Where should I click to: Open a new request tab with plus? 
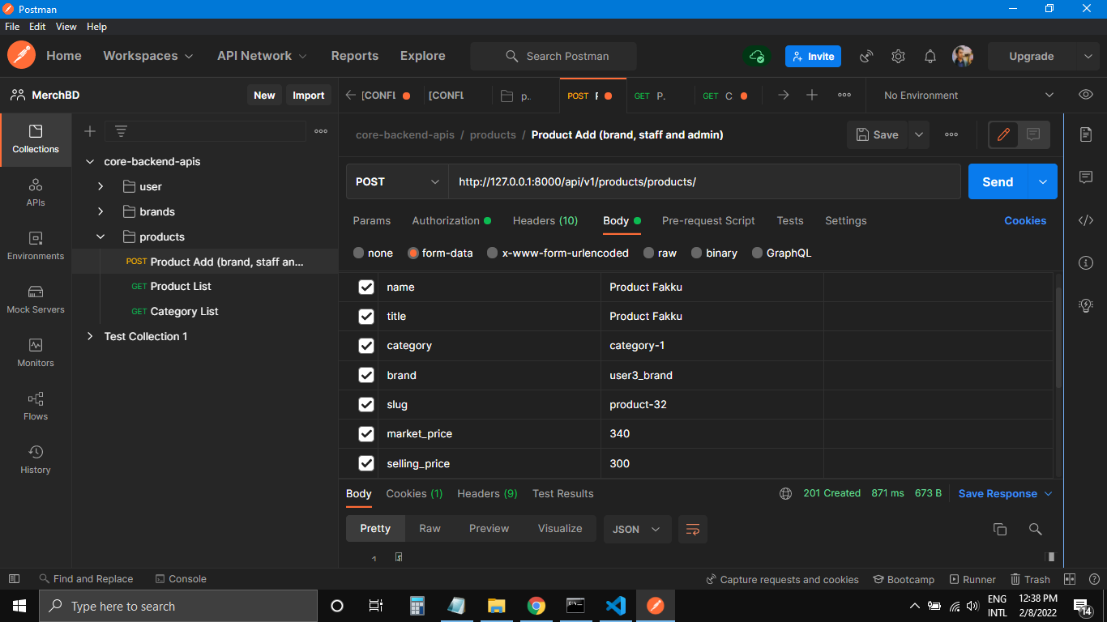point(812,95)
